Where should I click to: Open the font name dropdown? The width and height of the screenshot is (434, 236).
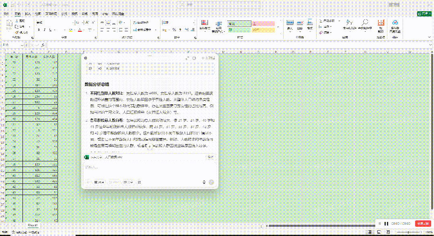pyautogui.click(x=73, y=22)
